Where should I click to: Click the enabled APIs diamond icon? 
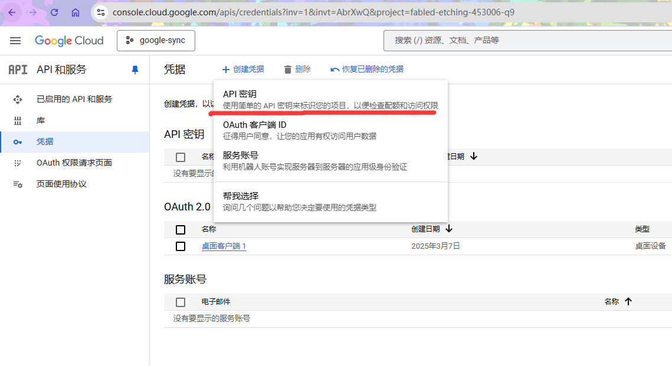tap(18, 100)
